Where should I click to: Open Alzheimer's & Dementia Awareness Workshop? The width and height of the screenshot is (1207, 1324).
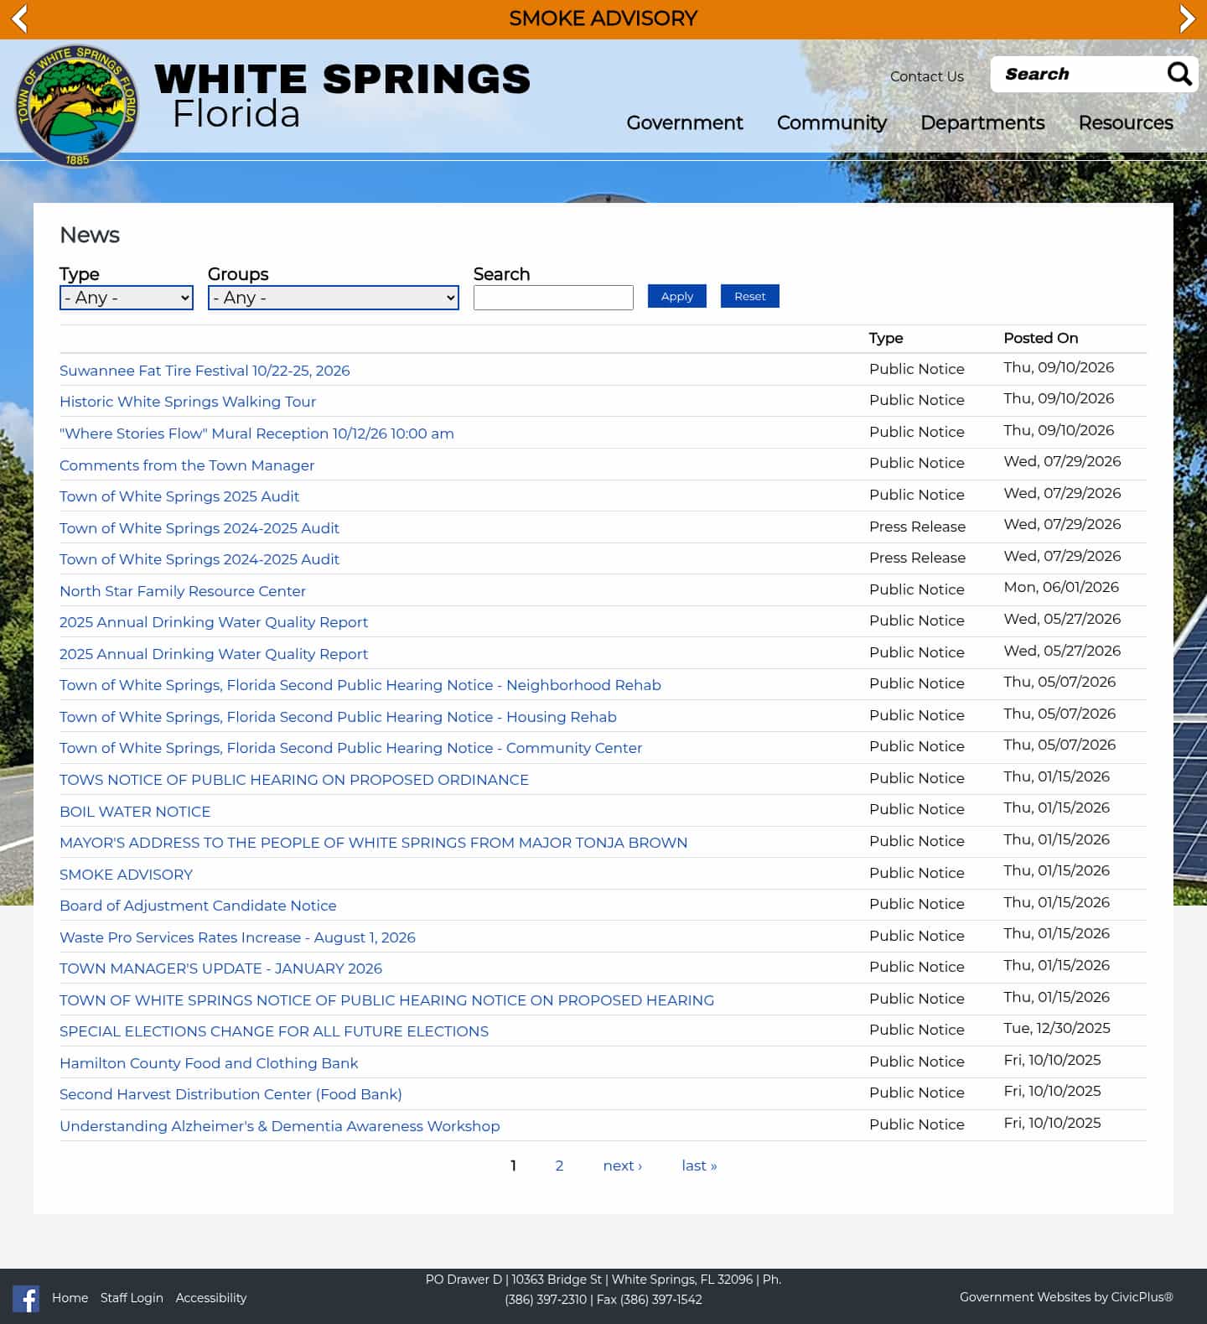(x=279, y=1126)
